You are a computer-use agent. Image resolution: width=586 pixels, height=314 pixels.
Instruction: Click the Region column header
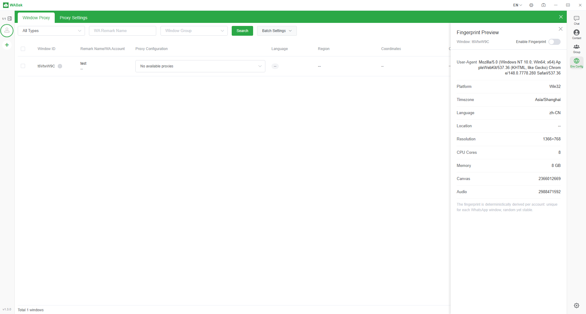coord(323,49)
